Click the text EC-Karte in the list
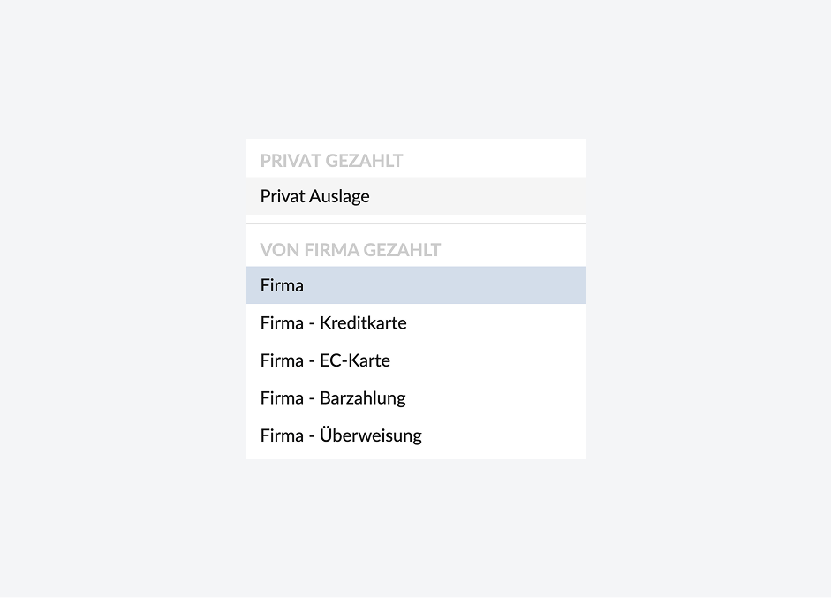This screenshot has height=598, width=831. tap(355, 360)
